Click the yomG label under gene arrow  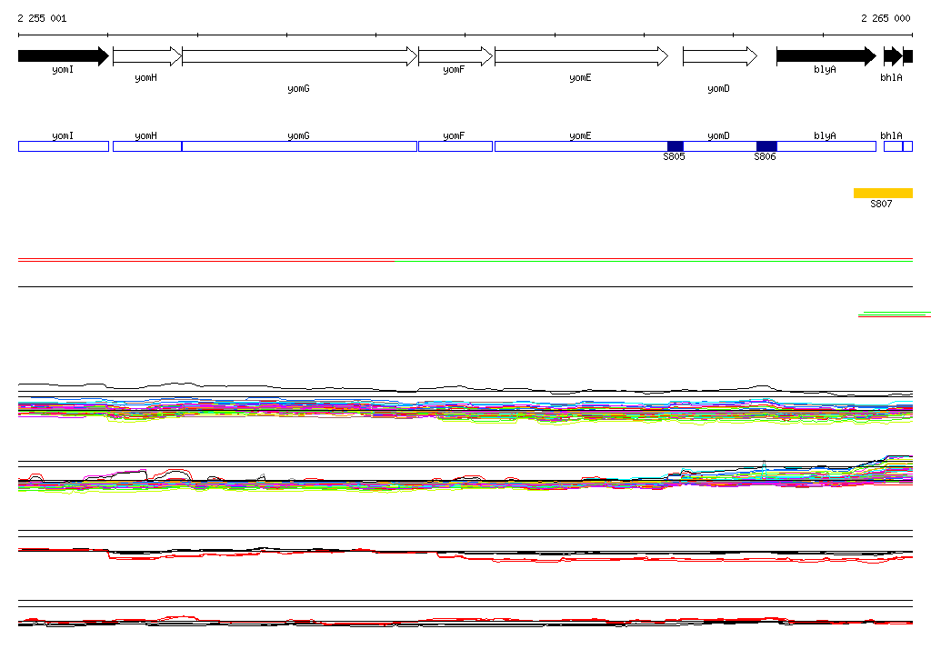pyautogui.click(x=298, y=88)
